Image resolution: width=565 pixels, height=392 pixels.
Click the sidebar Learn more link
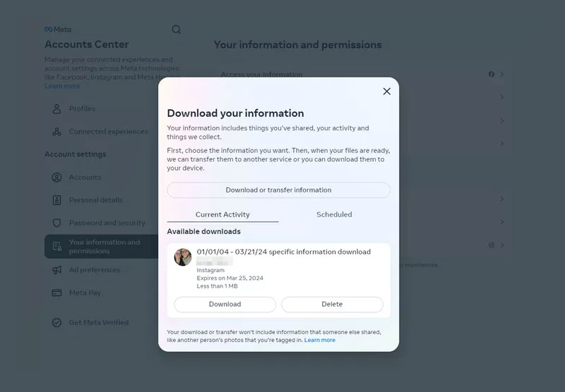pyautogui.click(x=62, y=86)
